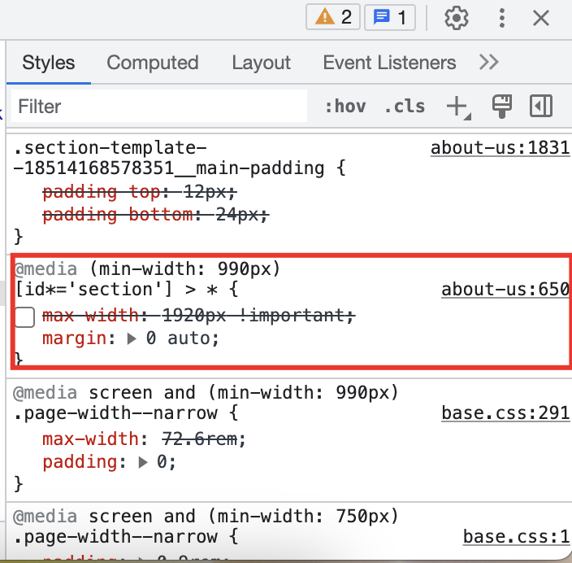
Task: Toggle the .cls element classes panel
Action: 405,107
